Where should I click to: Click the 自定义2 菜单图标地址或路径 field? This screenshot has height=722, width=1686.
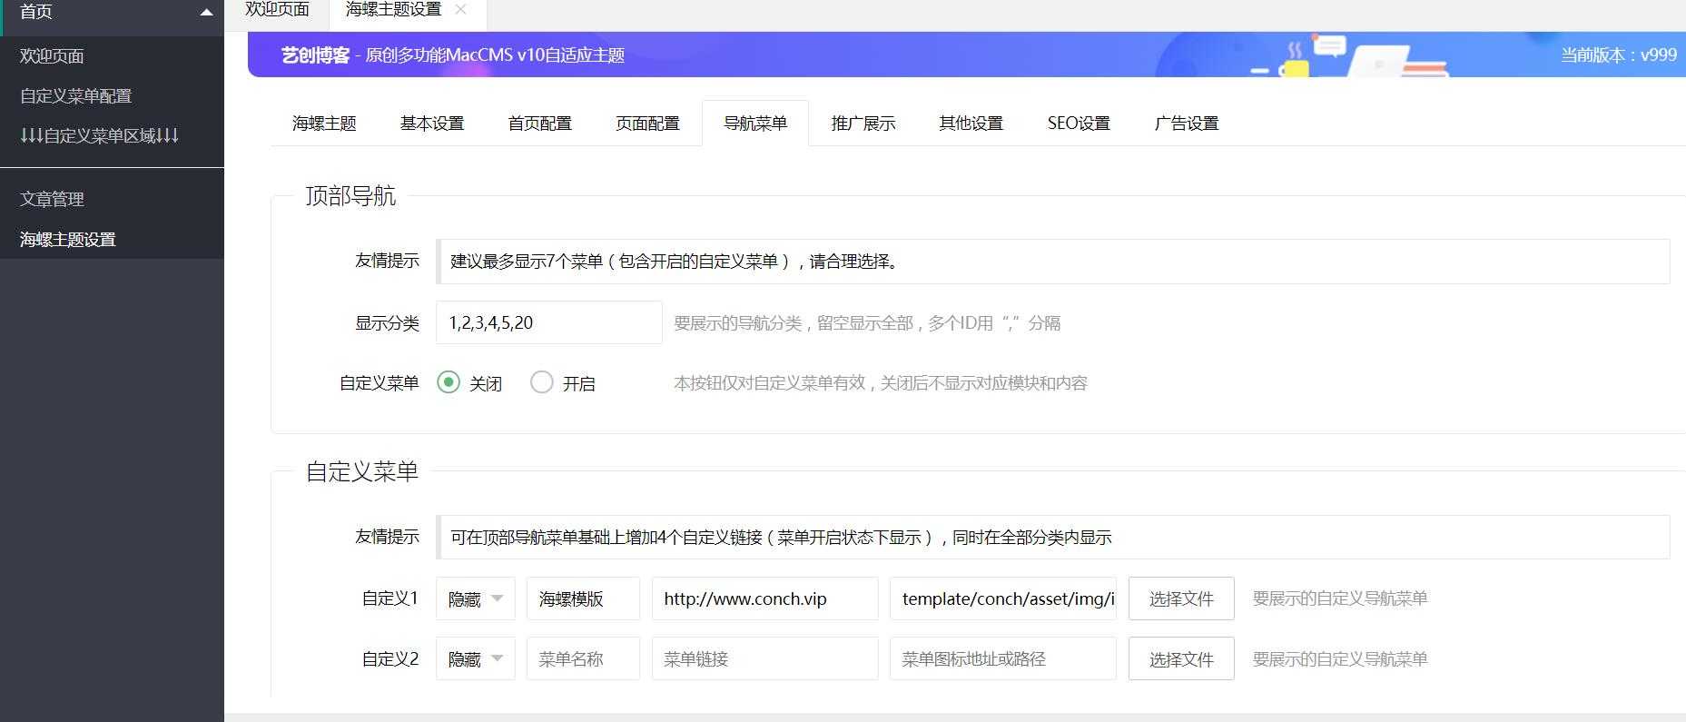click(x=1003, y=658)
